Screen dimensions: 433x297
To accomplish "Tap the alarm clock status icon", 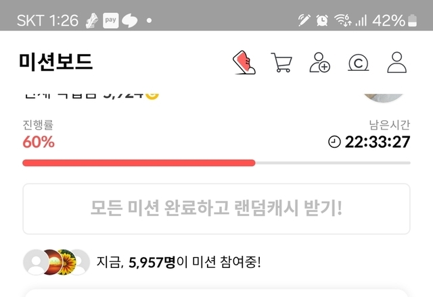I will [322, 20].
